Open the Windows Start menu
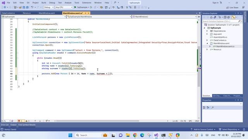 click(71, 135)
